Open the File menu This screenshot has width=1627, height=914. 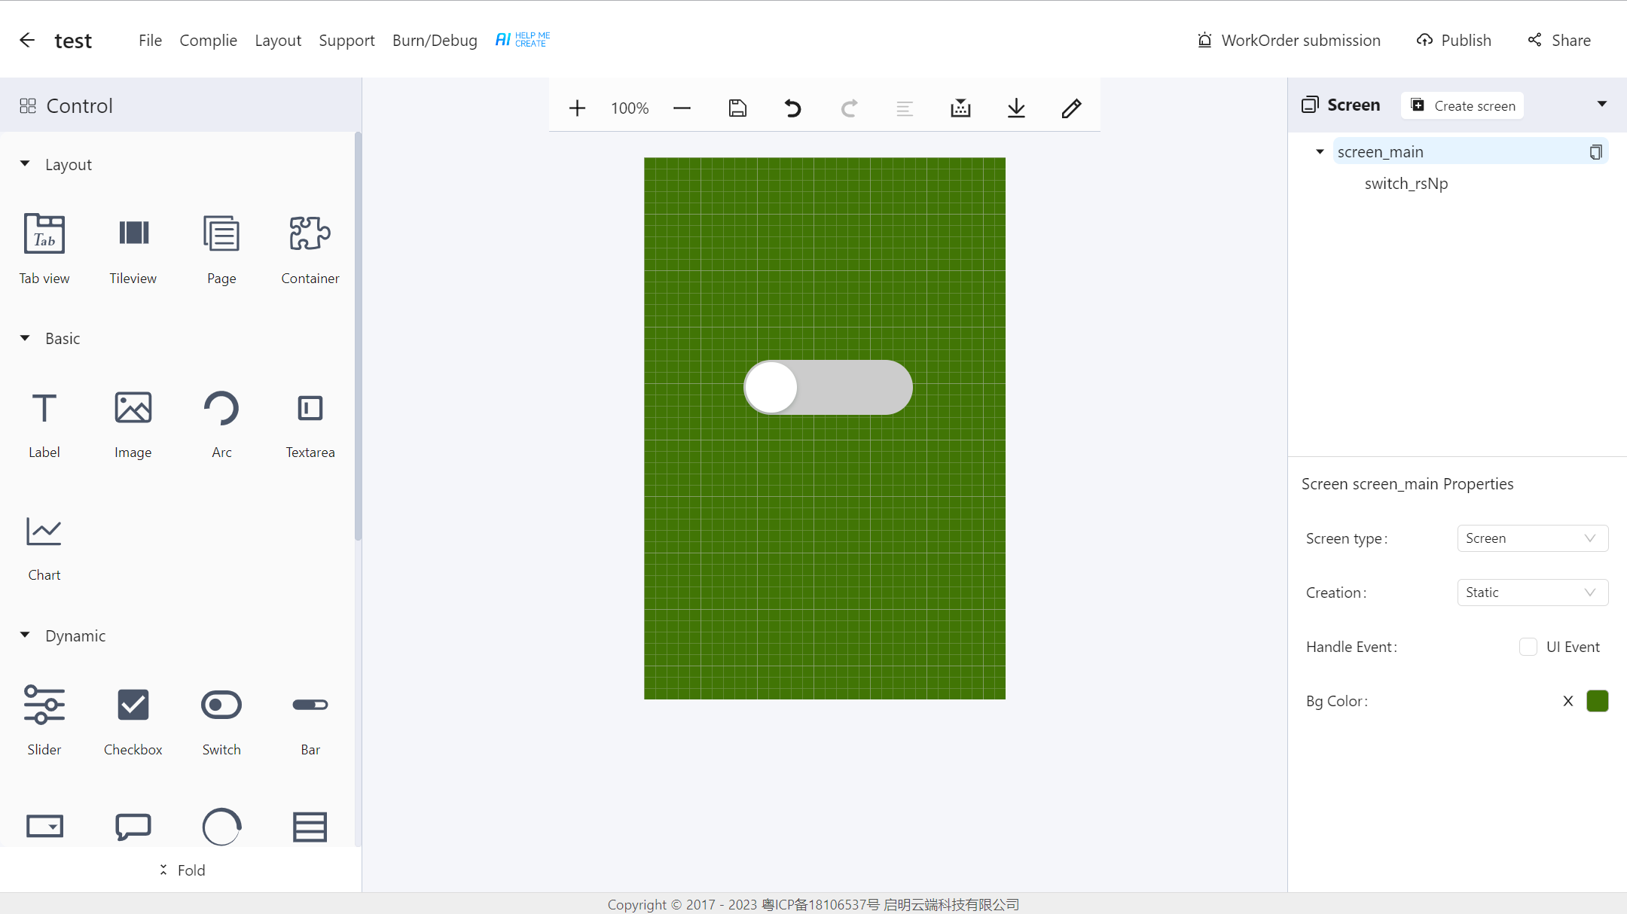click(x=150, y=40)
